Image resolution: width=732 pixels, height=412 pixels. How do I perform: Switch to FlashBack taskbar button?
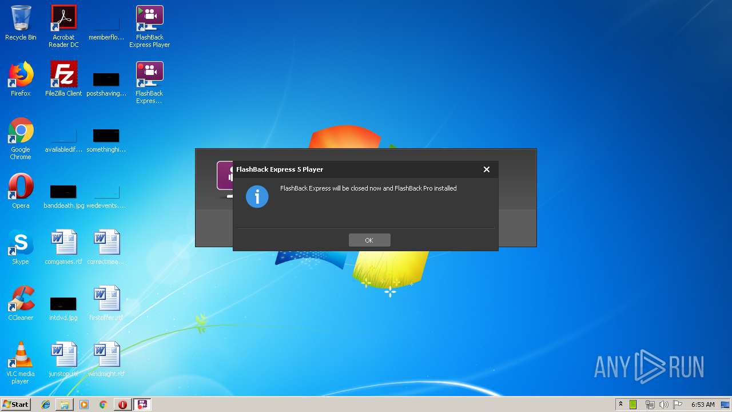[x=142, y=405]
